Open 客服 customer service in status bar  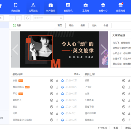point(116,128)
